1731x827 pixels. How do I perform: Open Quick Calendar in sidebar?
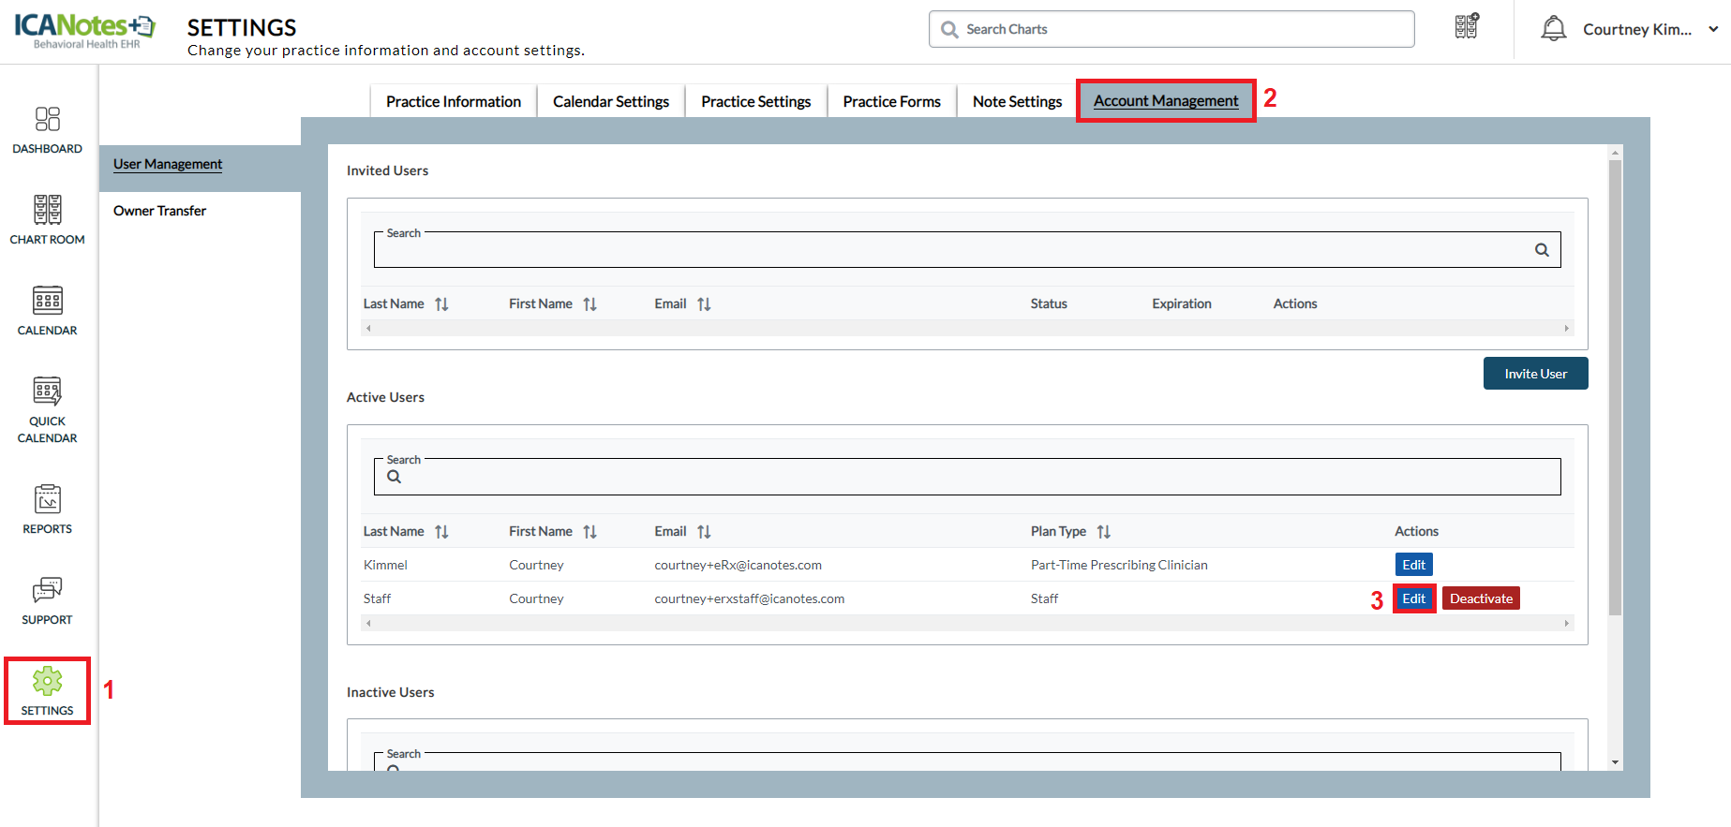(47, 409)
